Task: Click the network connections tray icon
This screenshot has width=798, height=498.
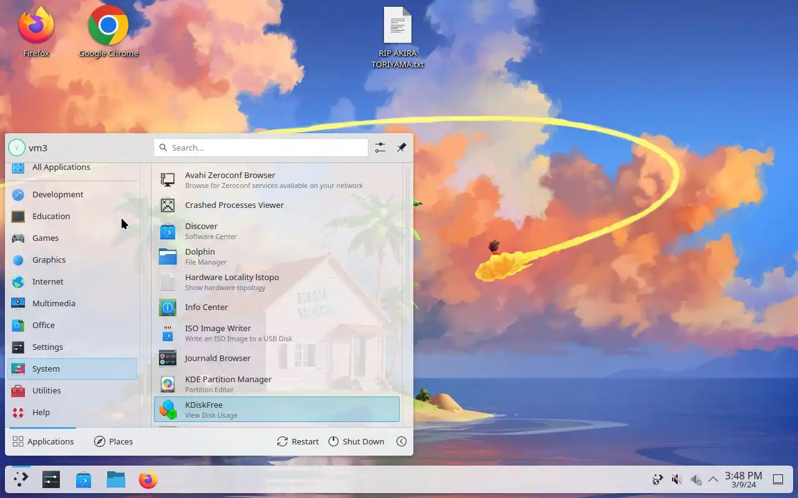Action: 657,479
